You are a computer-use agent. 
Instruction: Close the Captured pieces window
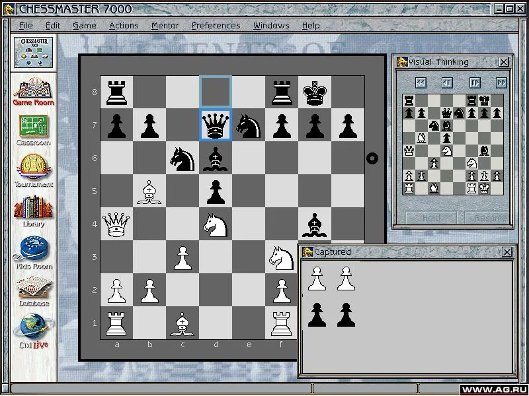[507, 252]
